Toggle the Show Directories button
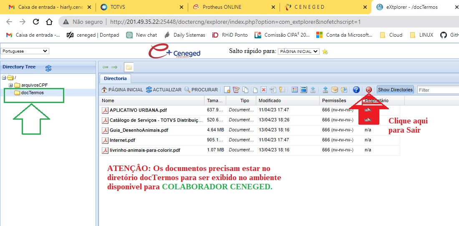459x226 pixels. pos(395,90)
